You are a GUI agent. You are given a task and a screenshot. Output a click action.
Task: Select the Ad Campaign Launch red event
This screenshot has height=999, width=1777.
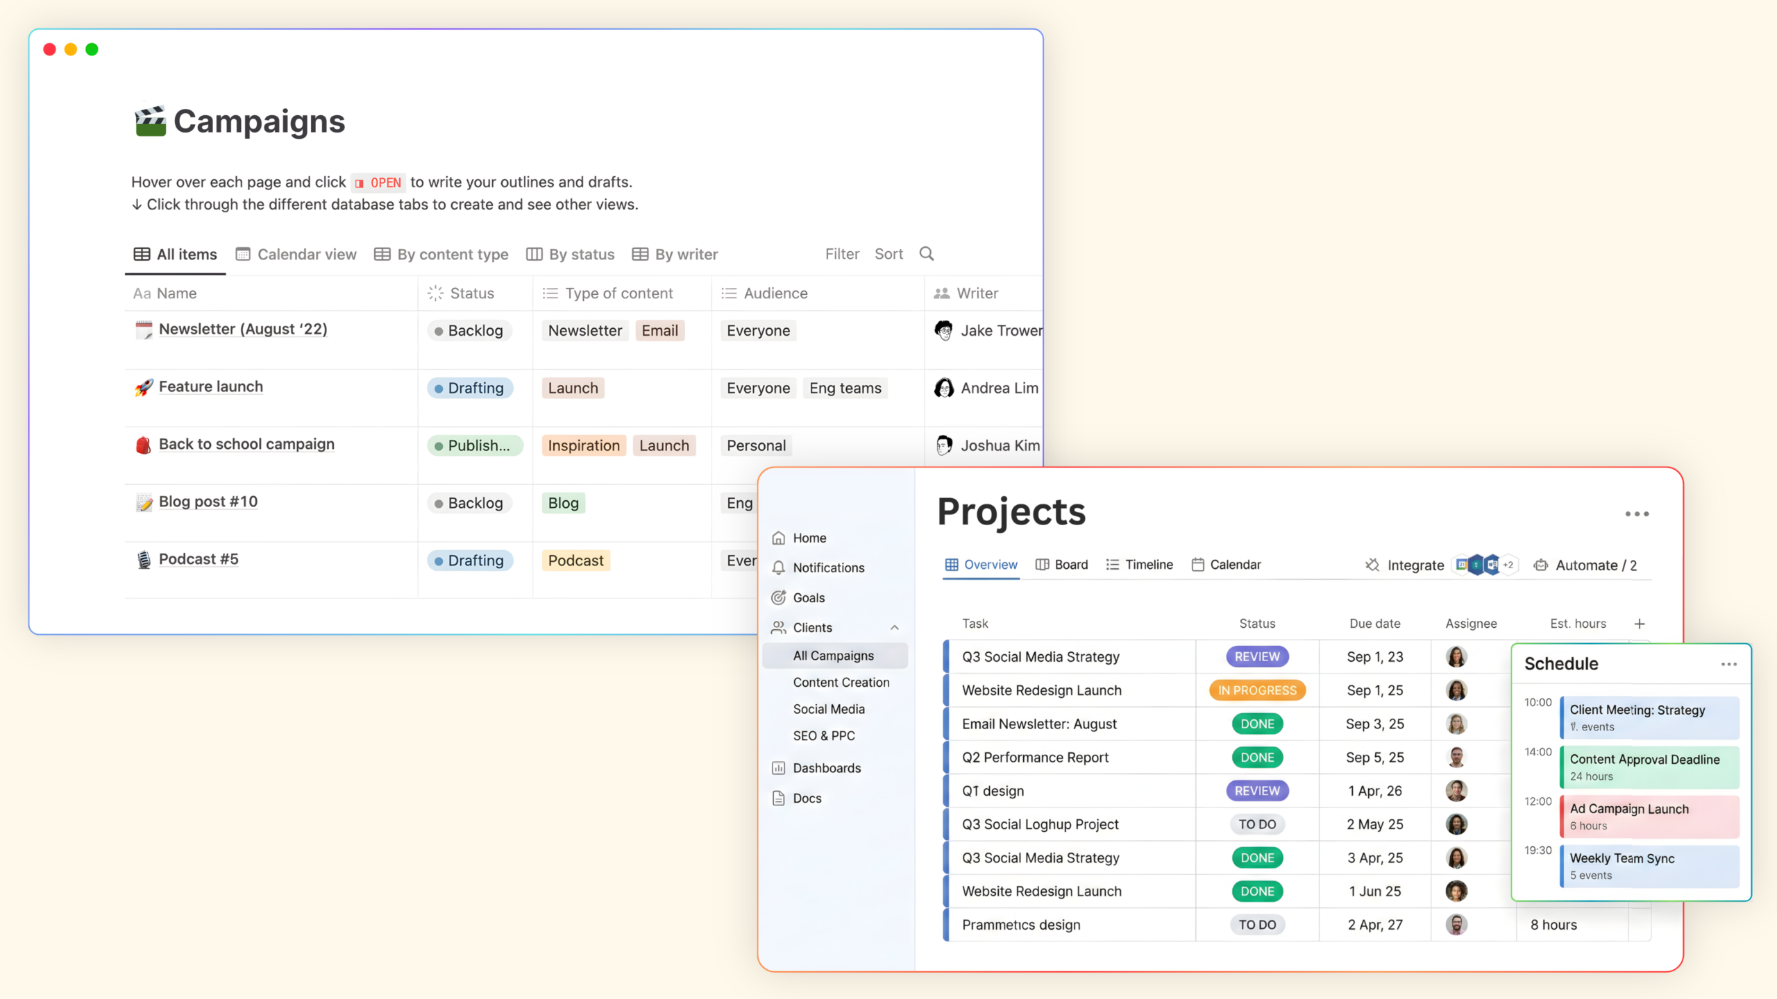(x=1649, y=816)
